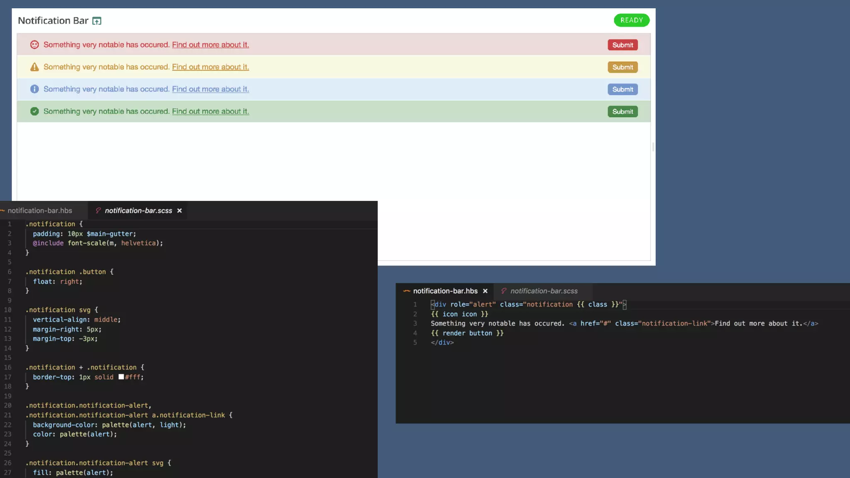The width and height of the screenshot is (850, 478).
Task: Click the READY status badge
Action: pos(631,20)
